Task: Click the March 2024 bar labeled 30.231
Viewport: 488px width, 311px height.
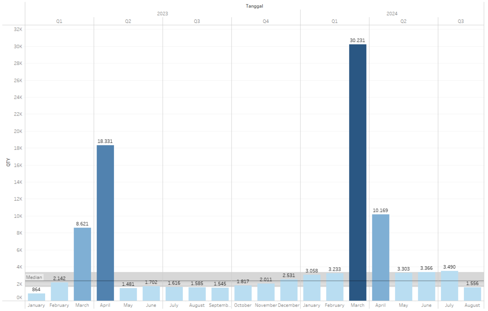Action: tap(357, 171)
